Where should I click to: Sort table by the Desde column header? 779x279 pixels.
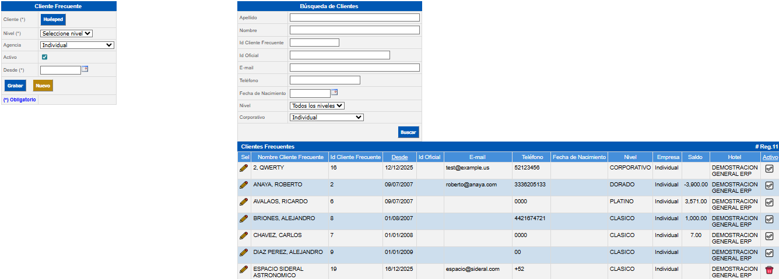point(399,157)
